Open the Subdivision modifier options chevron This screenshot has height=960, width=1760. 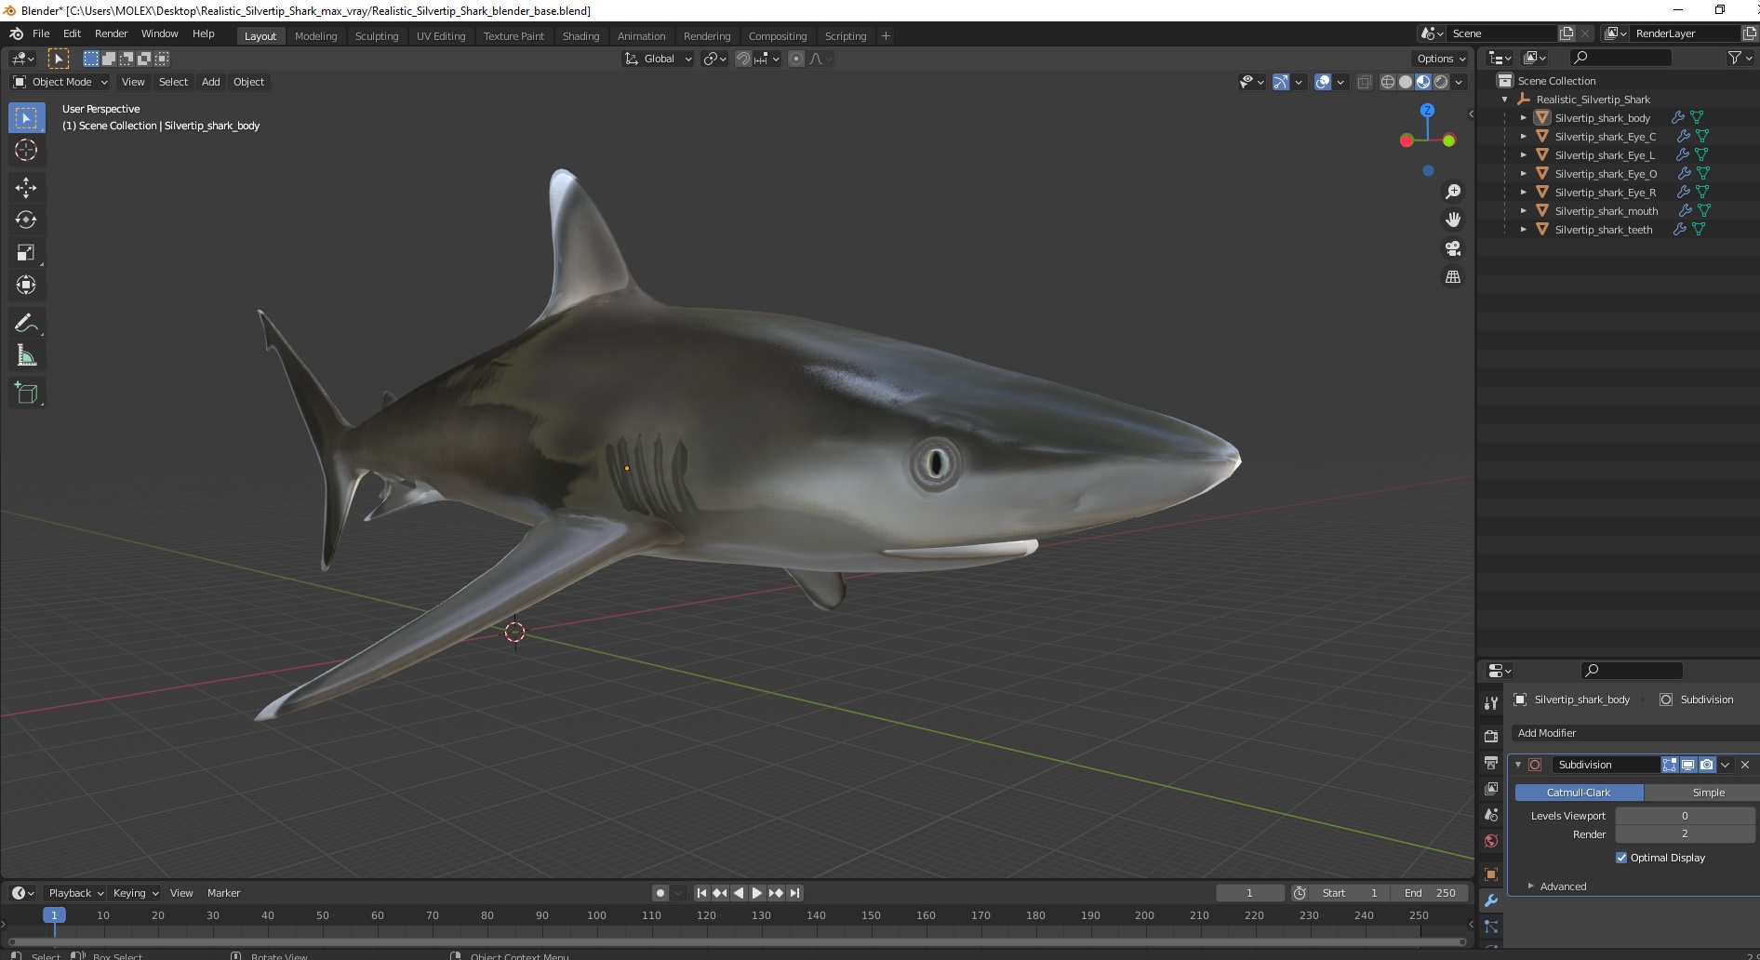tap(1726, 765)
